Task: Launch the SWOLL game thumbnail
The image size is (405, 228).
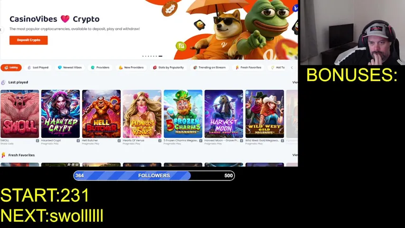Action: tap(19, 114)
